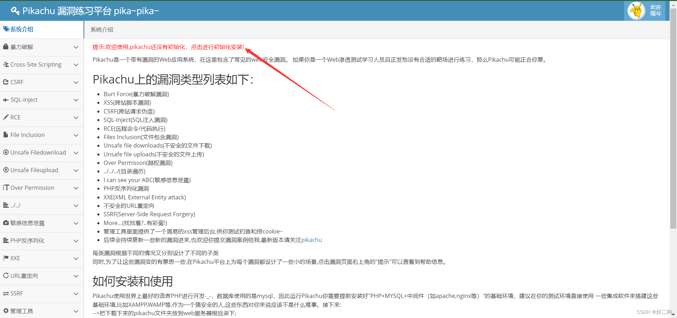The height and width of the screenshot is (318, 677).
Task: Click the red initialization install link
Action: click(168, 47)
